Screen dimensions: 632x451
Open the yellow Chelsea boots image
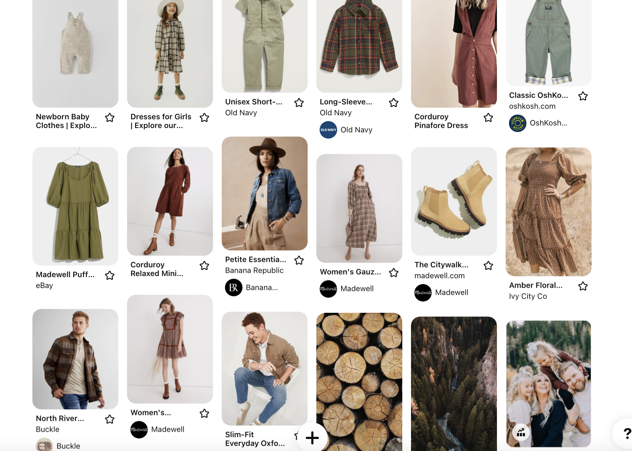[454, 201]
